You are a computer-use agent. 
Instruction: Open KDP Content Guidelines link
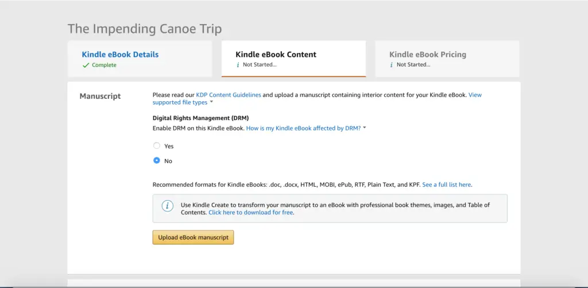[x=229, y=95]
